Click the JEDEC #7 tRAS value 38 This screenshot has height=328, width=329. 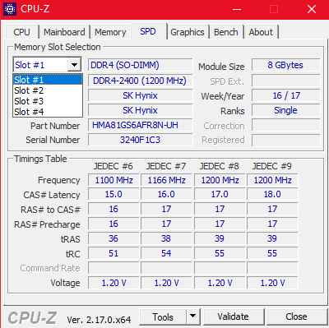point(166,238)
